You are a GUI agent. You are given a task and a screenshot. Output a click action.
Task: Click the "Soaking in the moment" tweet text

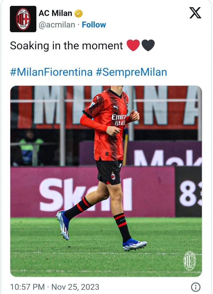point(66,45)
